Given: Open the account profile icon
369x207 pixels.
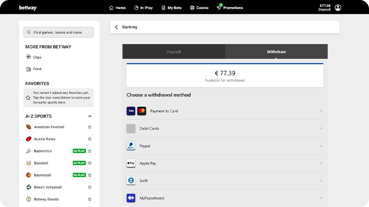Looking at the screenshot, I should tap(338, 8).
